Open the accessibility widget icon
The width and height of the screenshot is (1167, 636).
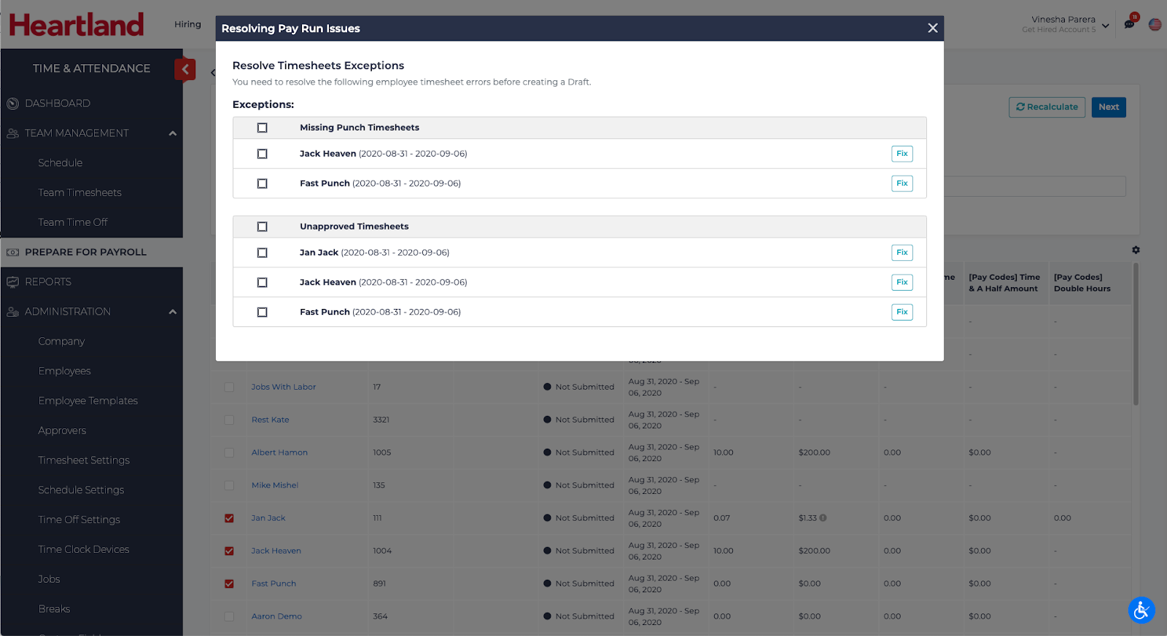click(x=1141, y=610)
